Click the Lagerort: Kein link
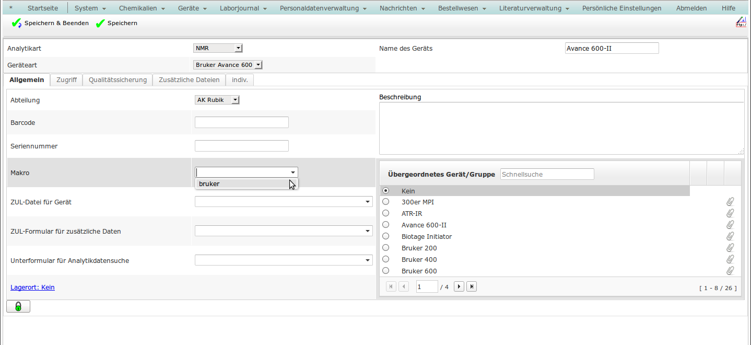Image resolution: width=751 pixels, height=345 pixels. pos(32,287)
